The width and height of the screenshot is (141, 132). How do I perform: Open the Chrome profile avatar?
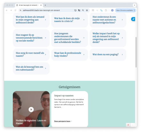112,10
